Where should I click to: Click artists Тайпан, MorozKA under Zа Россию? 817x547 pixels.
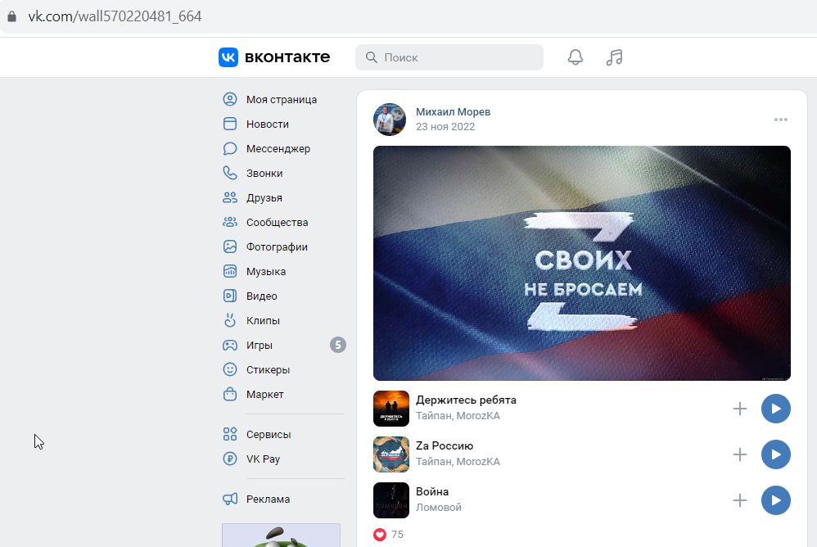tap(458, 462)
